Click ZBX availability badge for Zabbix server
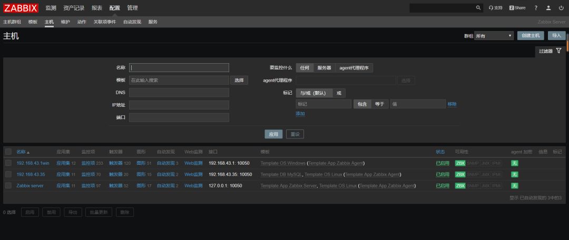569x240 pixels. [460, 186]
